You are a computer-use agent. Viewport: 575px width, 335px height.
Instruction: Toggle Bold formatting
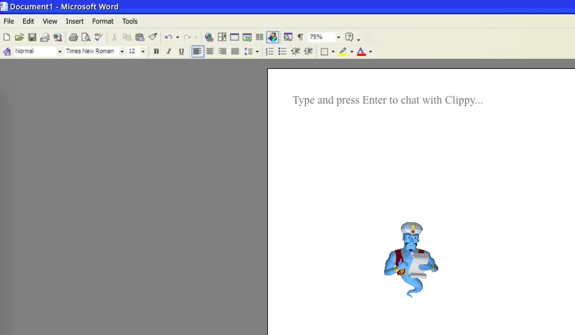pos(156,51)
